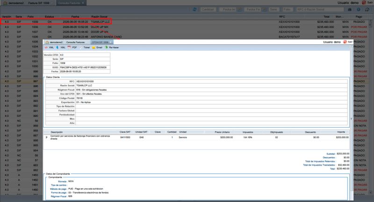The height and width of the screenshot is (202, 374).
Task: Expand the Comisión por servicios line item row
Action: 46,137
